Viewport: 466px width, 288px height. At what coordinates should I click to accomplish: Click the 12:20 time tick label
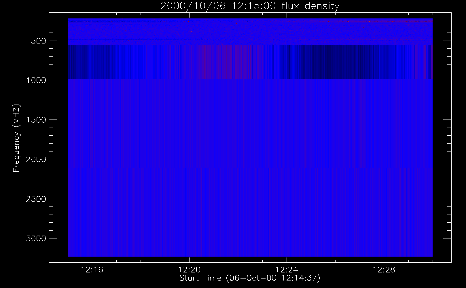[x=189, y=270]
